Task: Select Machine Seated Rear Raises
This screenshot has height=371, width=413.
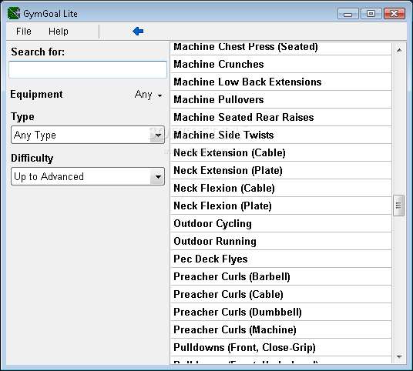Action: [x=281, y=117]
